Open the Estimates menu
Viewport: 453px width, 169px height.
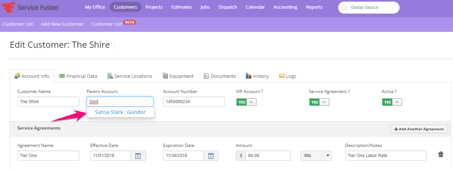(181, 7)
